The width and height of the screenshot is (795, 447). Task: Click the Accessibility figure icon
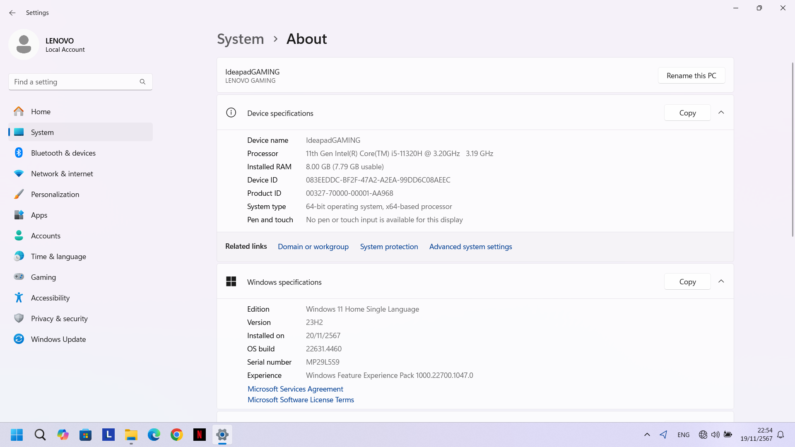19,298
